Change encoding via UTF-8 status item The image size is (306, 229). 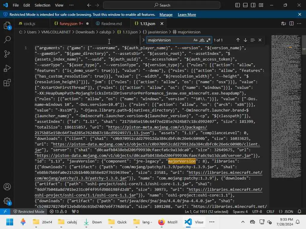[257, 211]
